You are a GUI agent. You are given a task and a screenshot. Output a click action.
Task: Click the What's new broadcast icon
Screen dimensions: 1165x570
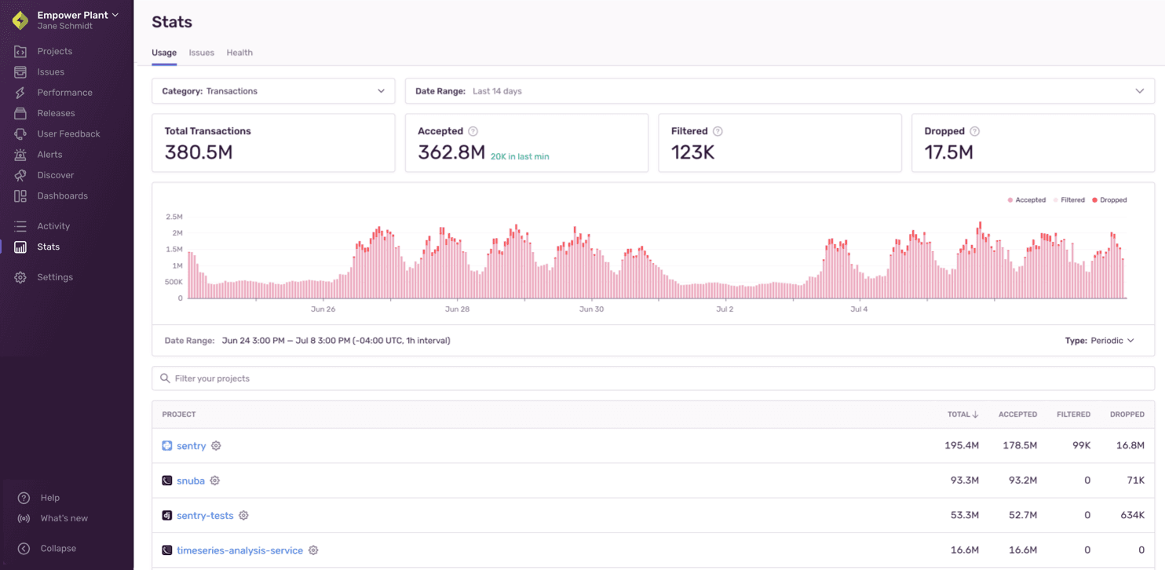pyautogui.click(x=24, y=518)
